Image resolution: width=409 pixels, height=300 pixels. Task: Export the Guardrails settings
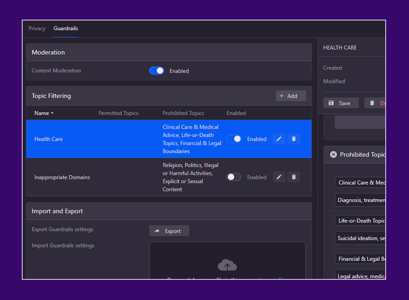(x=169, y=231)
